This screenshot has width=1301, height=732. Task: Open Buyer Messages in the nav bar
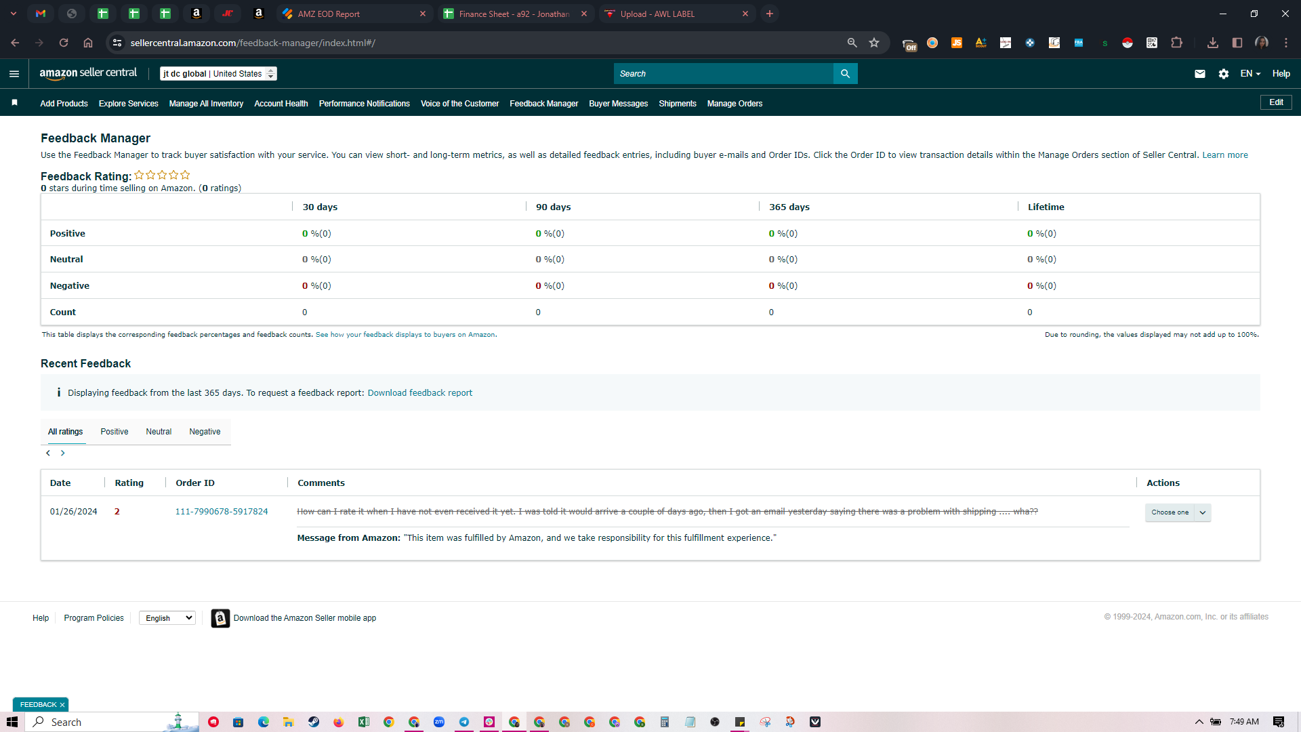pos(619,104)
